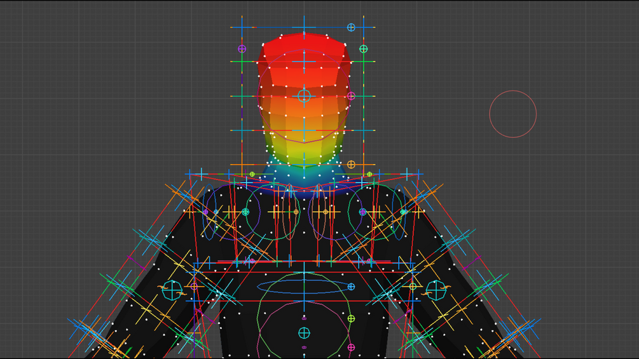The width and height of the screenshot is (639, 359).
Task: Select the orange circle control beside the neck
Action: point(351,165)
